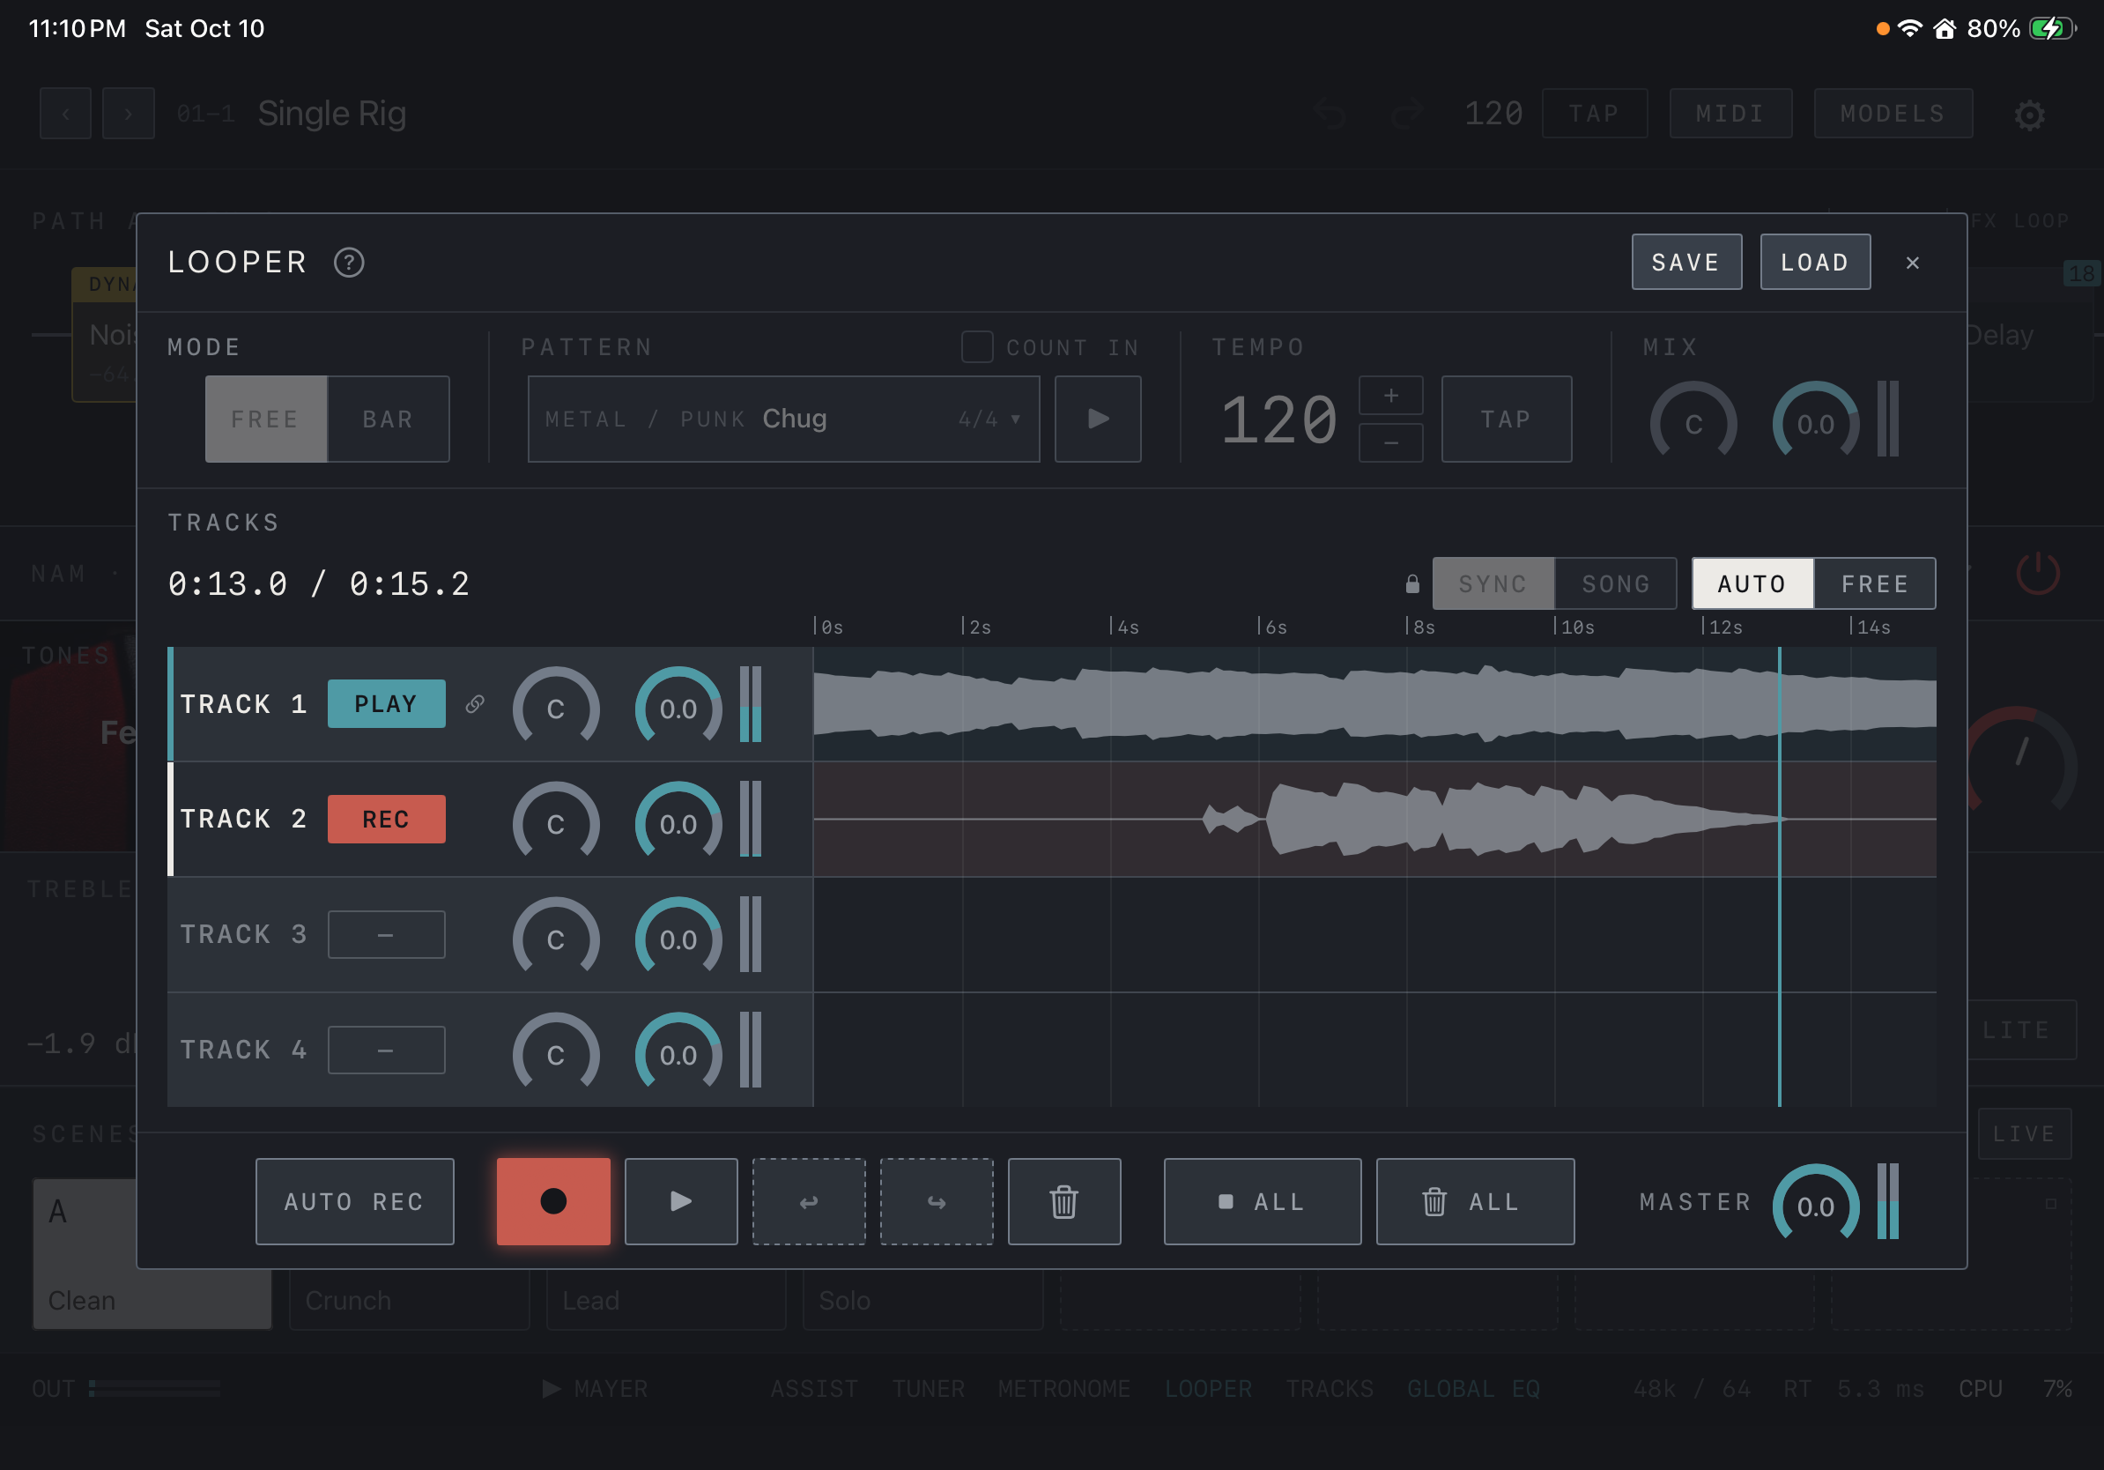Open the settings gear in the top bar
The image size is (2104, 1470).
click(2029, 115)
